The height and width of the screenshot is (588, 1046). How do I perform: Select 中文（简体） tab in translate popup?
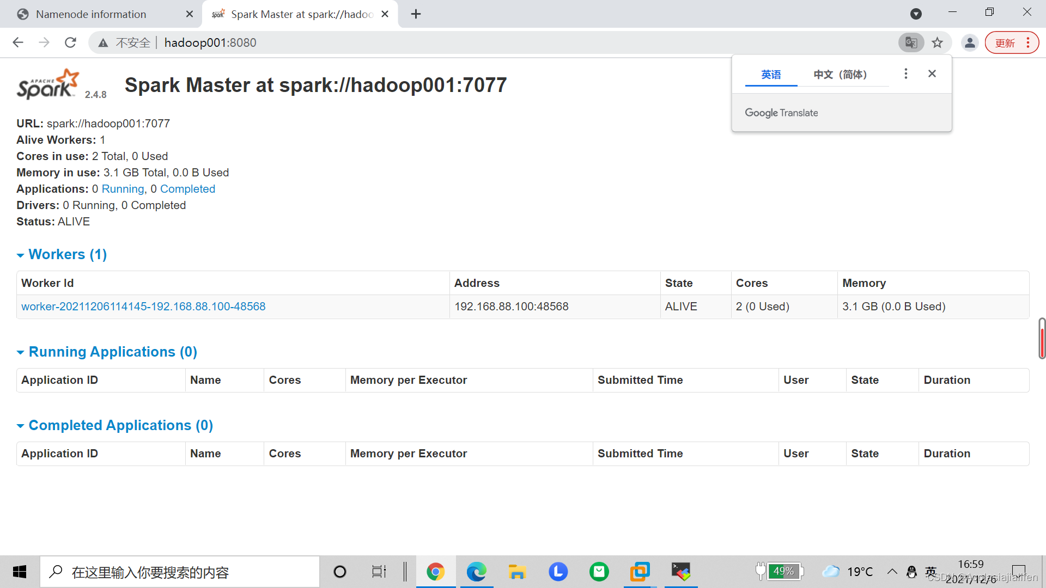(x=840, y=75)
